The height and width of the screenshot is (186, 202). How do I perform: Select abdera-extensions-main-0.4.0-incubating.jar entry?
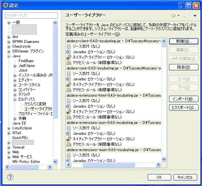pyautogui.click(x=114, y=150)
